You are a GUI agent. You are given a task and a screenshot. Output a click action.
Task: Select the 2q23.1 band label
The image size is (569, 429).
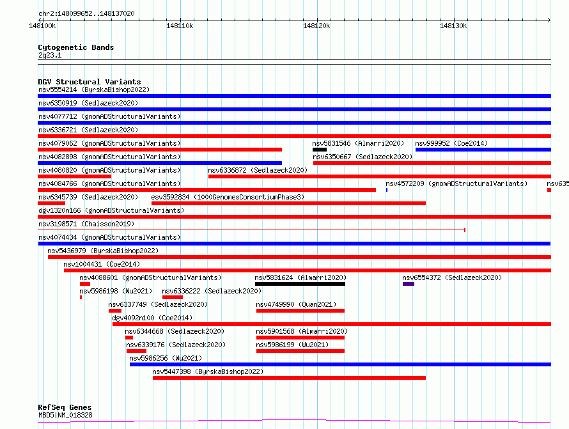tap(50, 55)
